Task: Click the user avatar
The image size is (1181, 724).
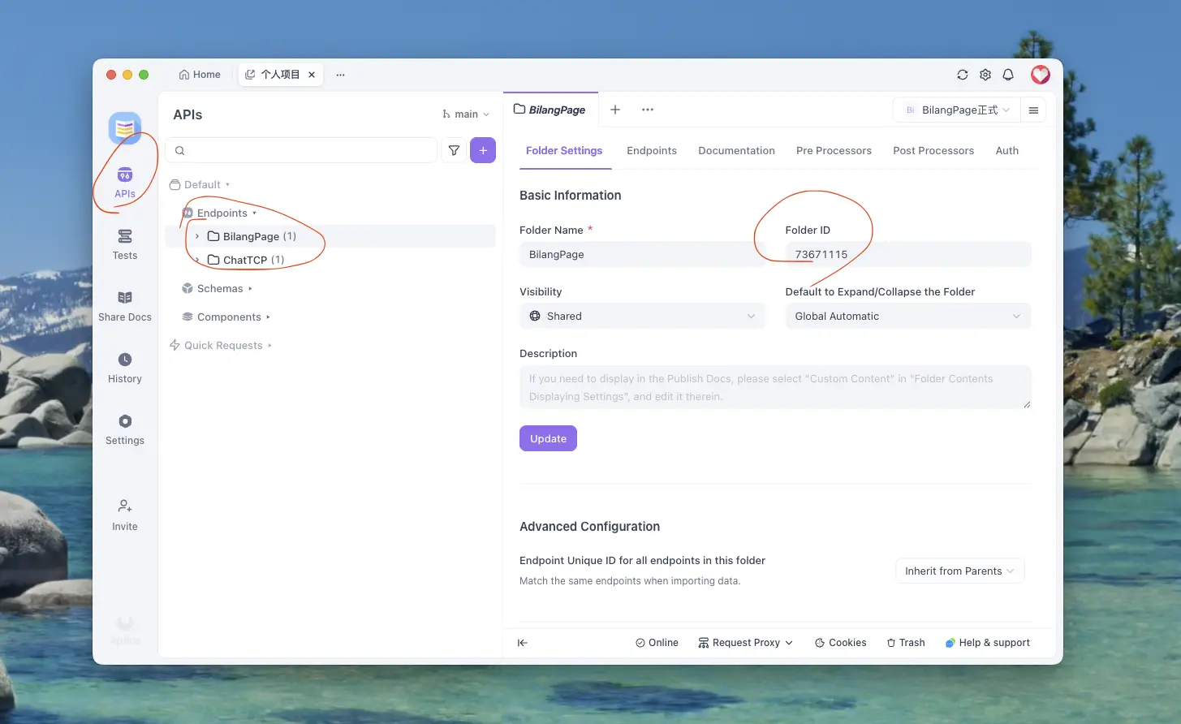Action: point(1041,75)
